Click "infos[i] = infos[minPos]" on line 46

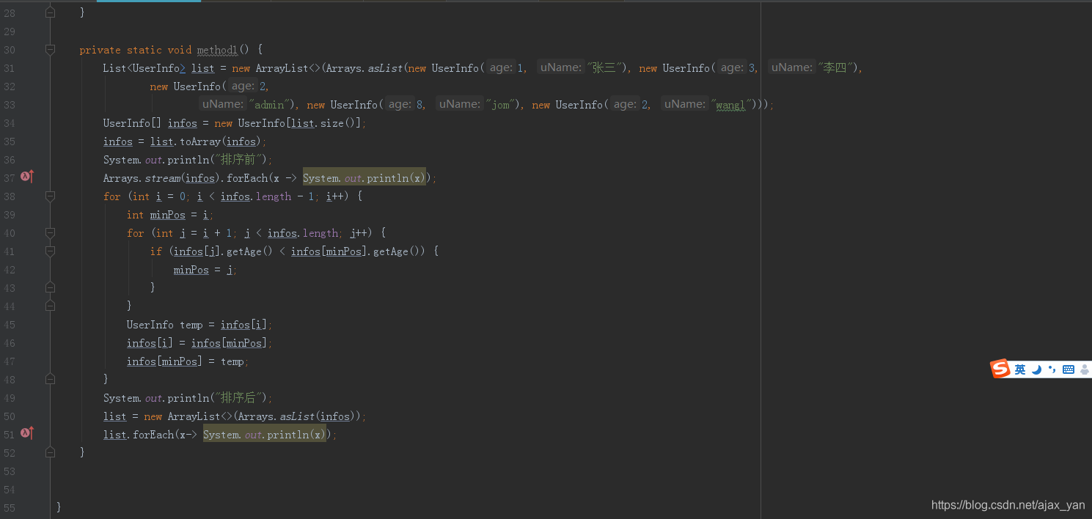[x=197, y=343]
